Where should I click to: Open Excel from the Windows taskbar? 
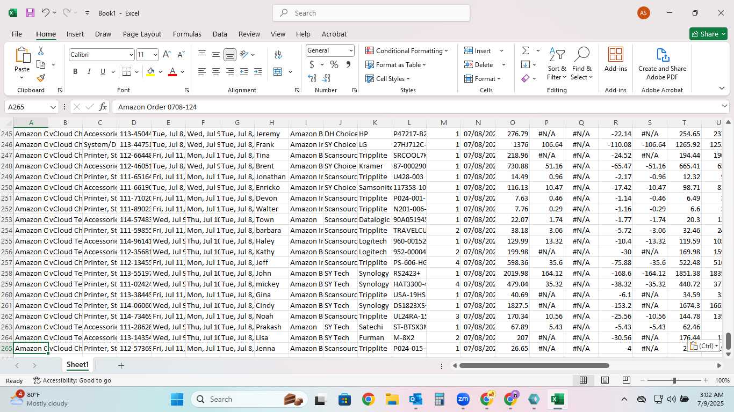pyautogui.click(x=558, y=399)
